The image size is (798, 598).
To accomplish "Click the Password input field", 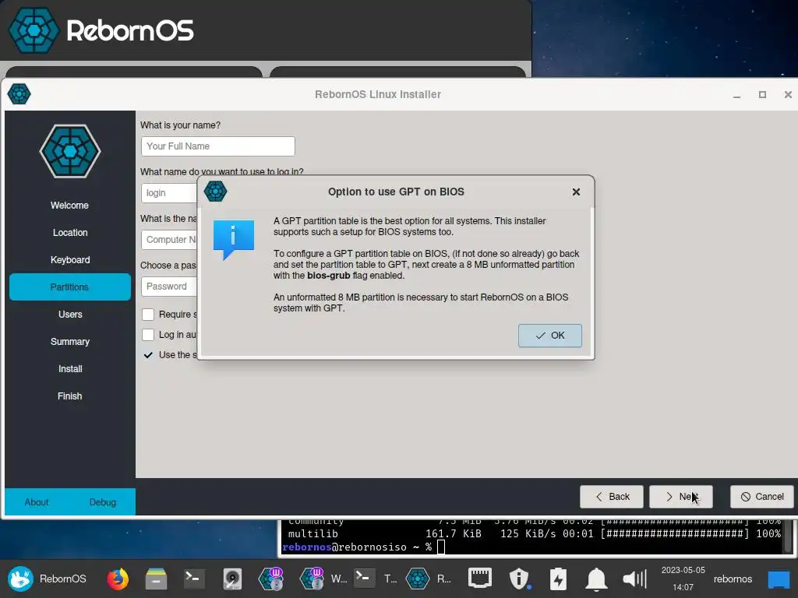I will (169, 287).
